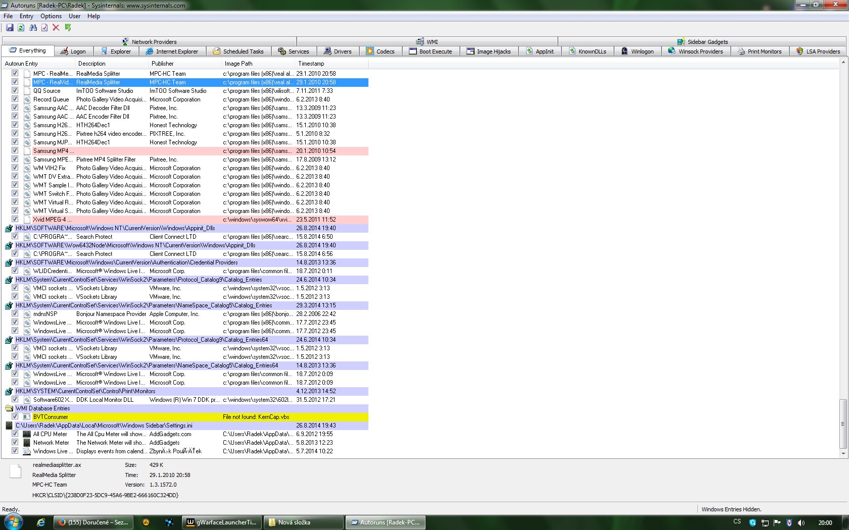Open the Firefox Doručené taskbar button
The height and width of the screenshot is (530, 849).
pos(94,522)
